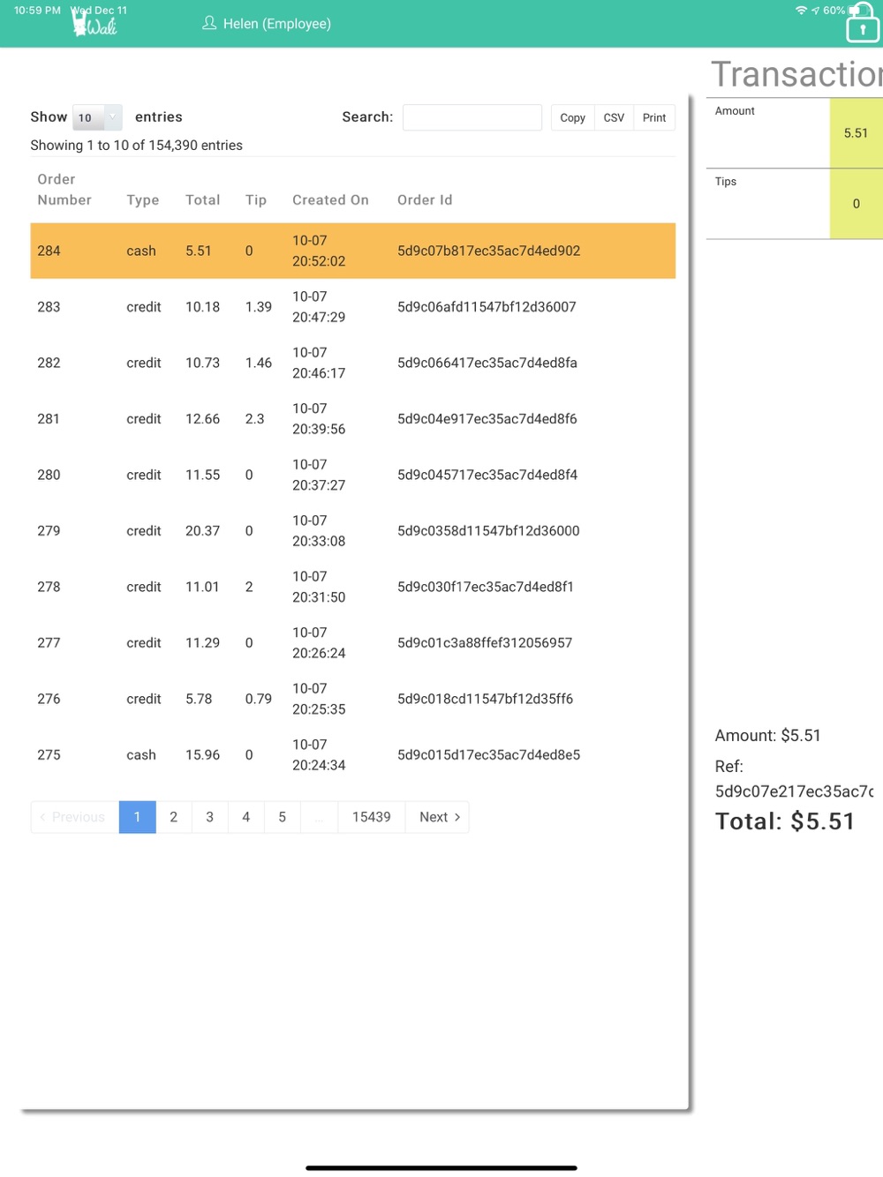Click order id 5d9c0358d11547bf12d36000
The width and height of the screenshot is (883, 1177).
[x=488, y=531]
